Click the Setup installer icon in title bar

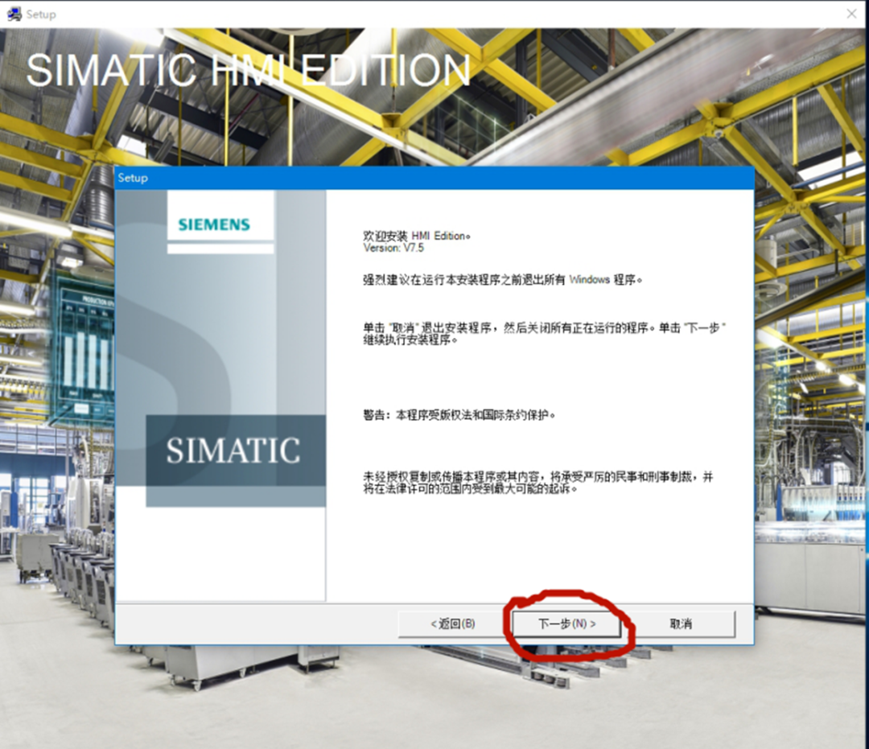(14, 14)
